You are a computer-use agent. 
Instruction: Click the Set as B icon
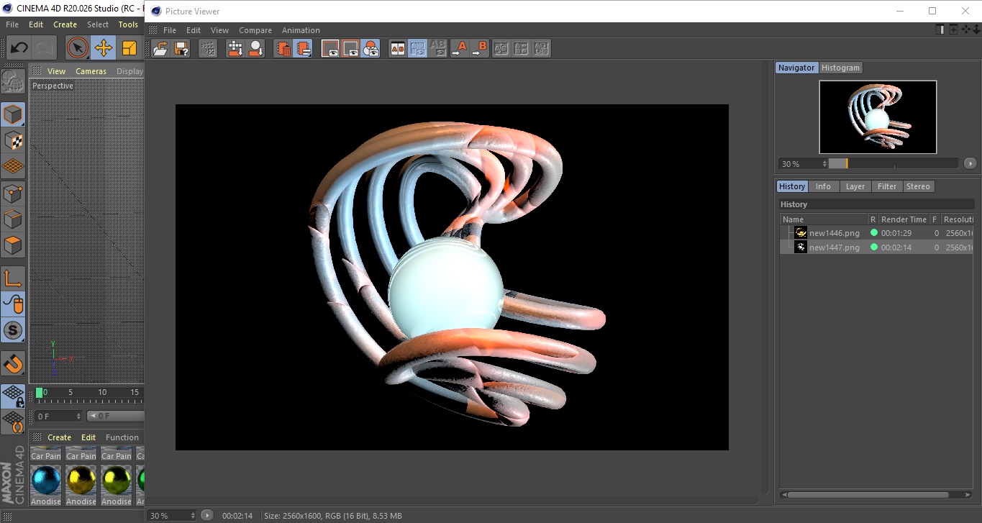point(480,48)
